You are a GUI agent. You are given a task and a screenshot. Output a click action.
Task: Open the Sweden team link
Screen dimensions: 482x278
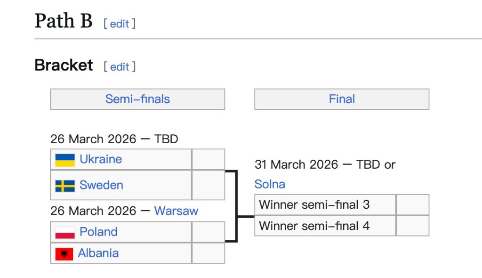[x=101, y=185]
